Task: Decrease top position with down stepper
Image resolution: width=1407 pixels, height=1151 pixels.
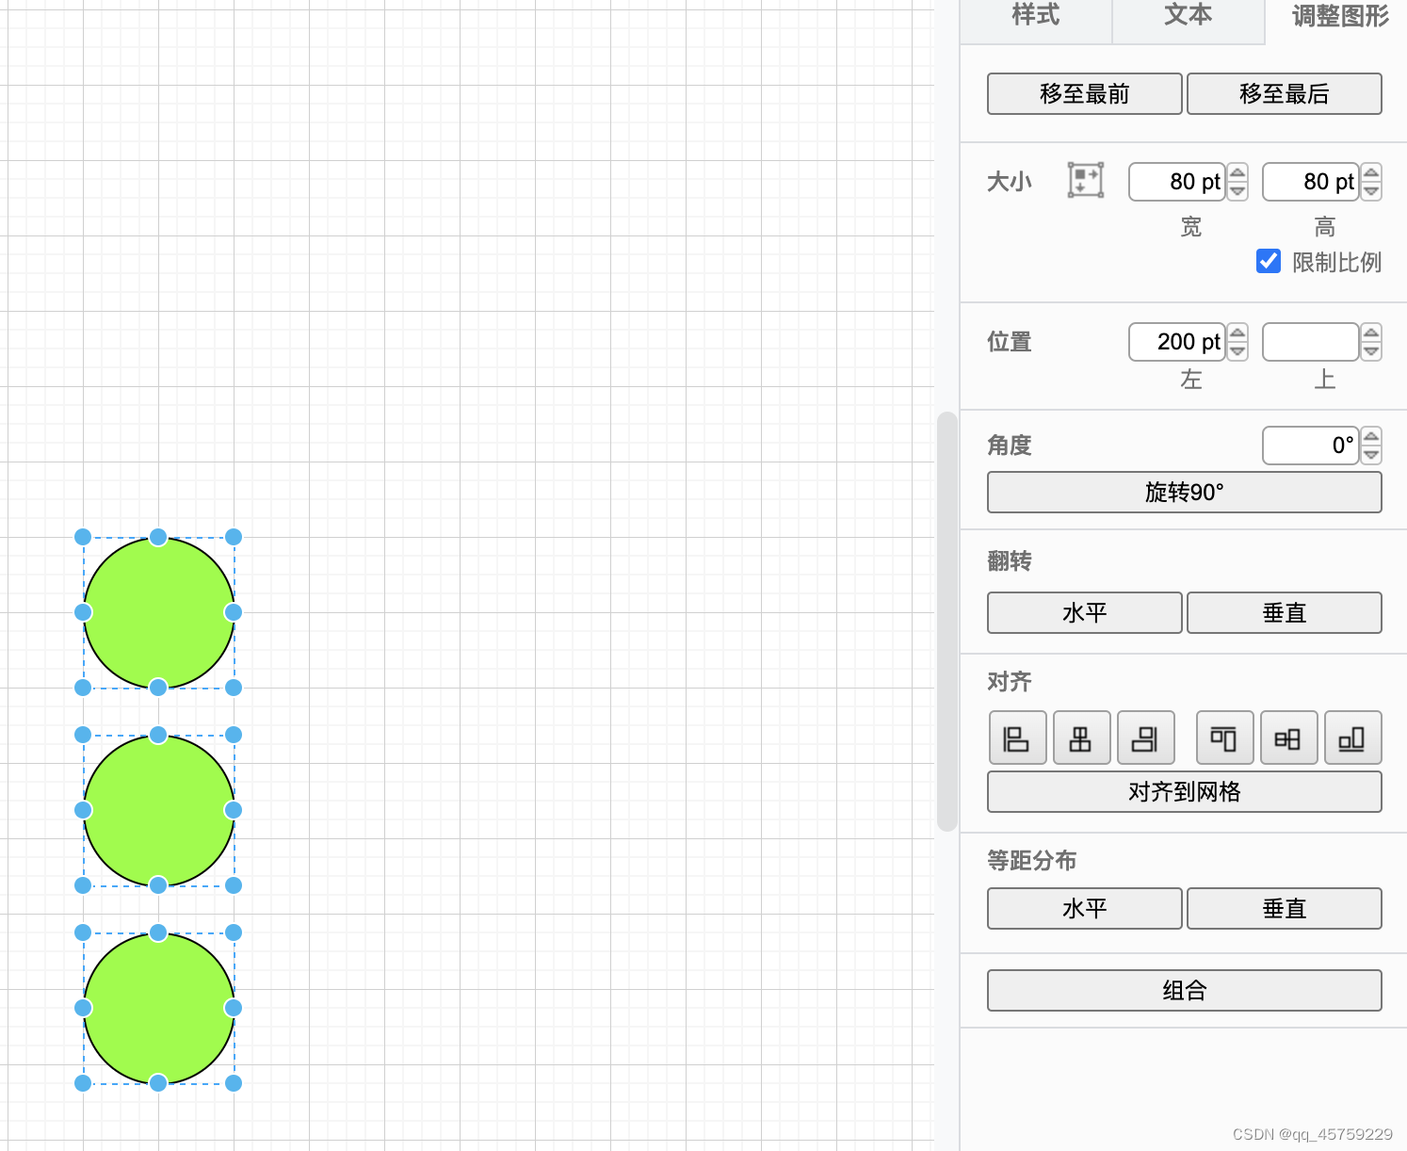Action: tap(1371, 351)
